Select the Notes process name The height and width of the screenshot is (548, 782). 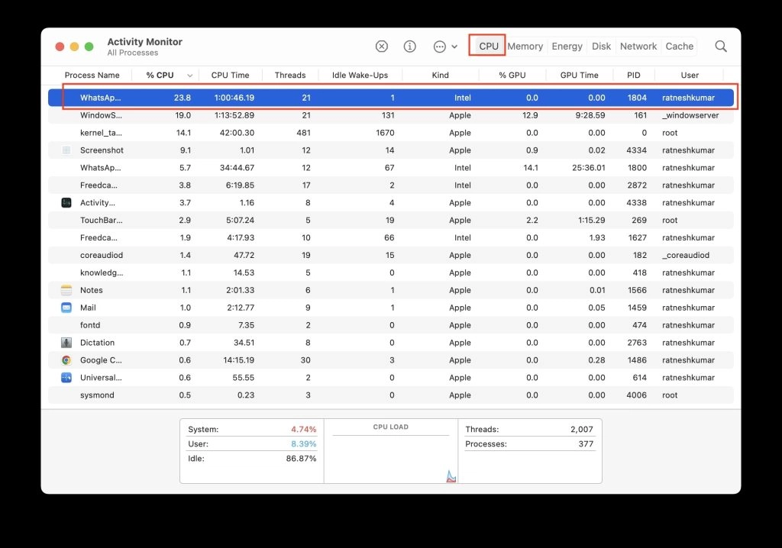(x=92, y=290)
